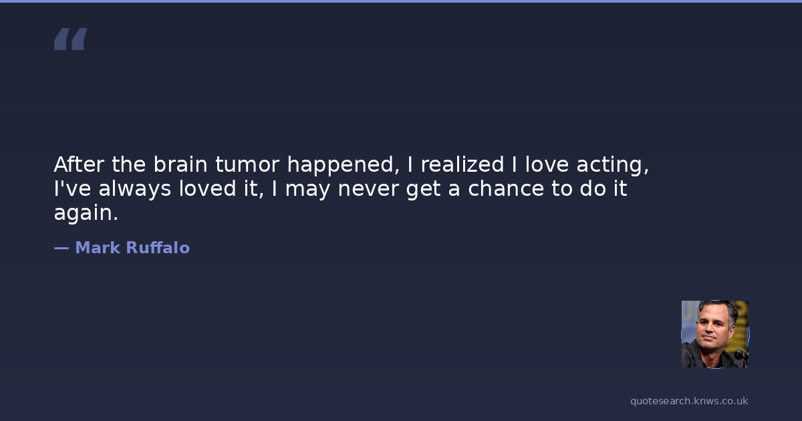Screen dimensions: 802x421
Task: Click the word "realized" in the quote
Action: pos(462,164)
